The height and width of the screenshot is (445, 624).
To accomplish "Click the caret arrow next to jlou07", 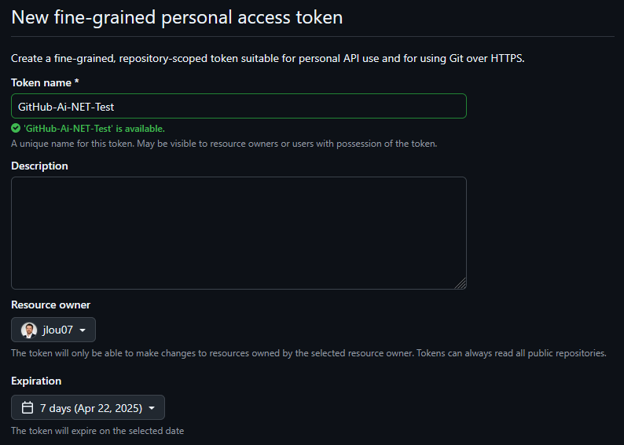I will point(83,330).
